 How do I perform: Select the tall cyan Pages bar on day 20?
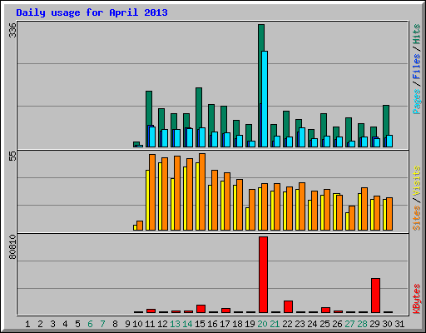click(265, 99)
